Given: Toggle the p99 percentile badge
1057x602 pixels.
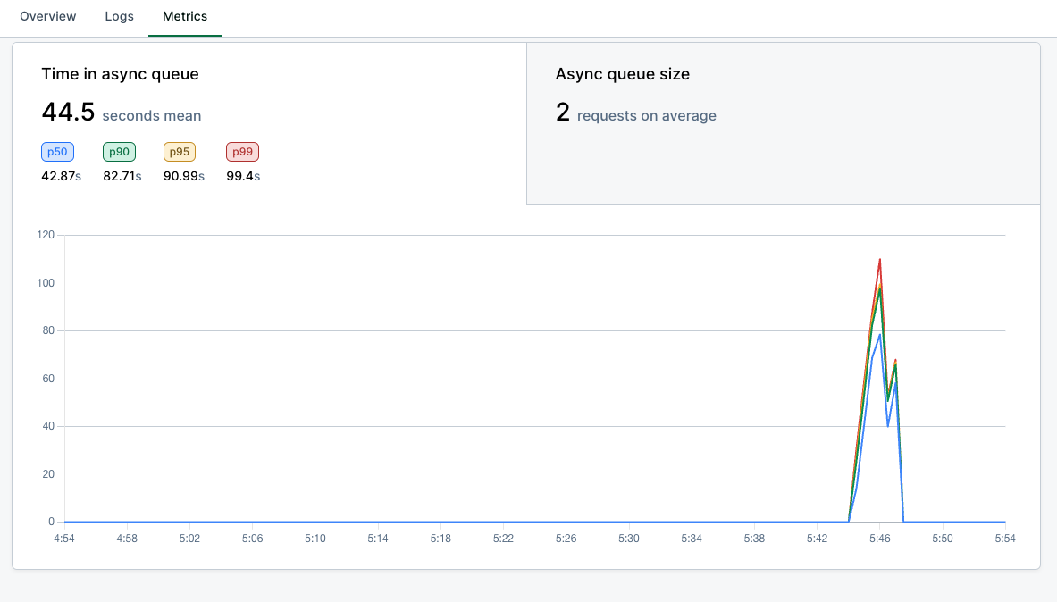Looking at the screenshot, I should 243,152.
